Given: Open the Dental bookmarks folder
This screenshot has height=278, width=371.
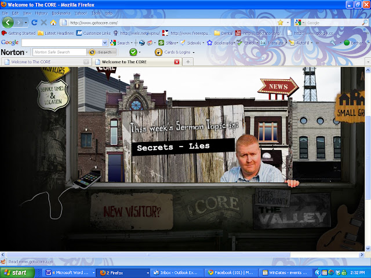Looking at the screenshot, I should coord(223,33).
